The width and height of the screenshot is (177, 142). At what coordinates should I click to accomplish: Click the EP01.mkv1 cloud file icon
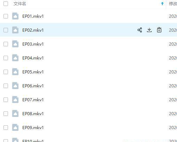click(15, 16)
